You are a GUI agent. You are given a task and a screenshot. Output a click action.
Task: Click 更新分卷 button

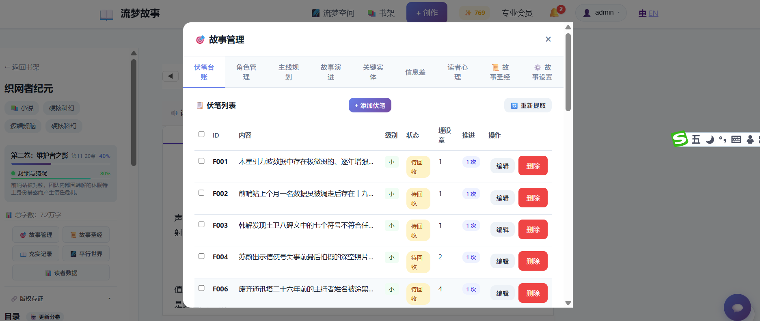tap(45, 317)
